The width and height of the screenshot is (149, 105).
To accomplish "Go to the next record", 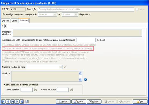I will coord(17,101).
